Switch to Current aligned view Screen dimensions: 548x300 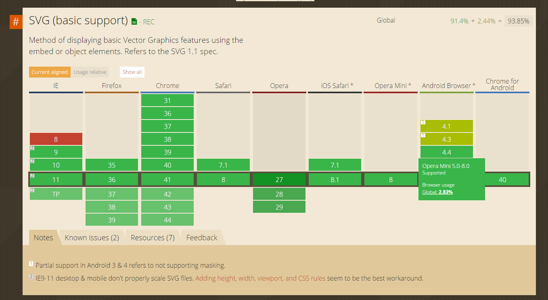click(50, 71)
